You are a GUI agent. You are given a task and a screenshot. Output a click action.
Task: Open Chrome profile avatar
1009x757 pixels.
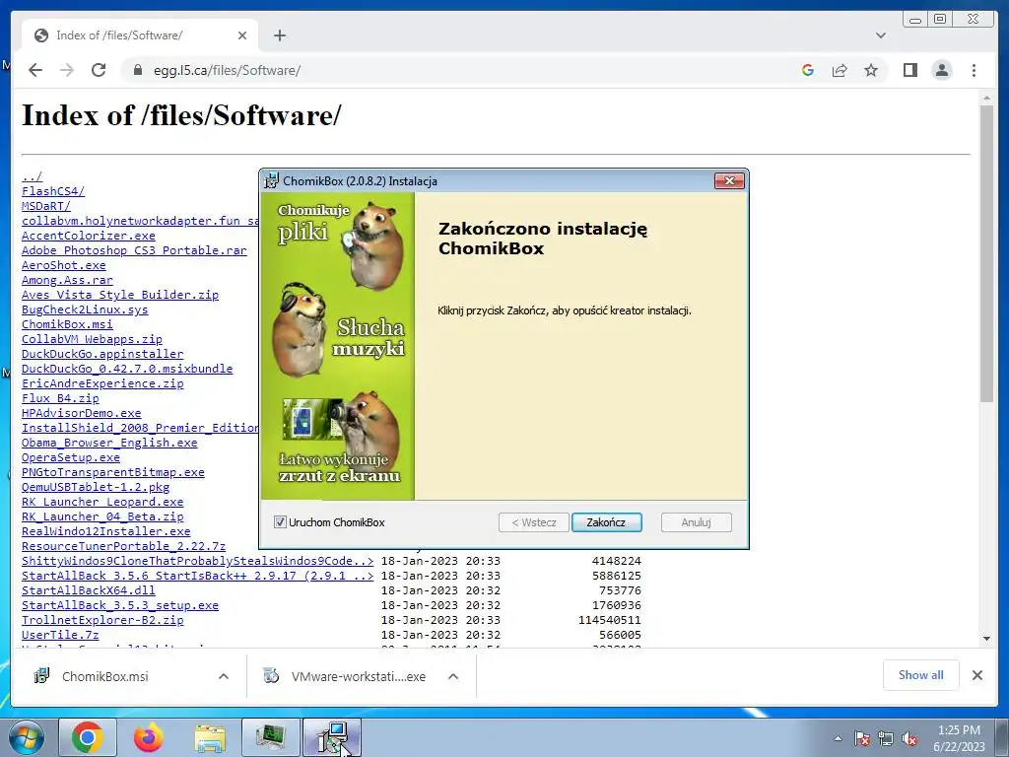(941, 70)
